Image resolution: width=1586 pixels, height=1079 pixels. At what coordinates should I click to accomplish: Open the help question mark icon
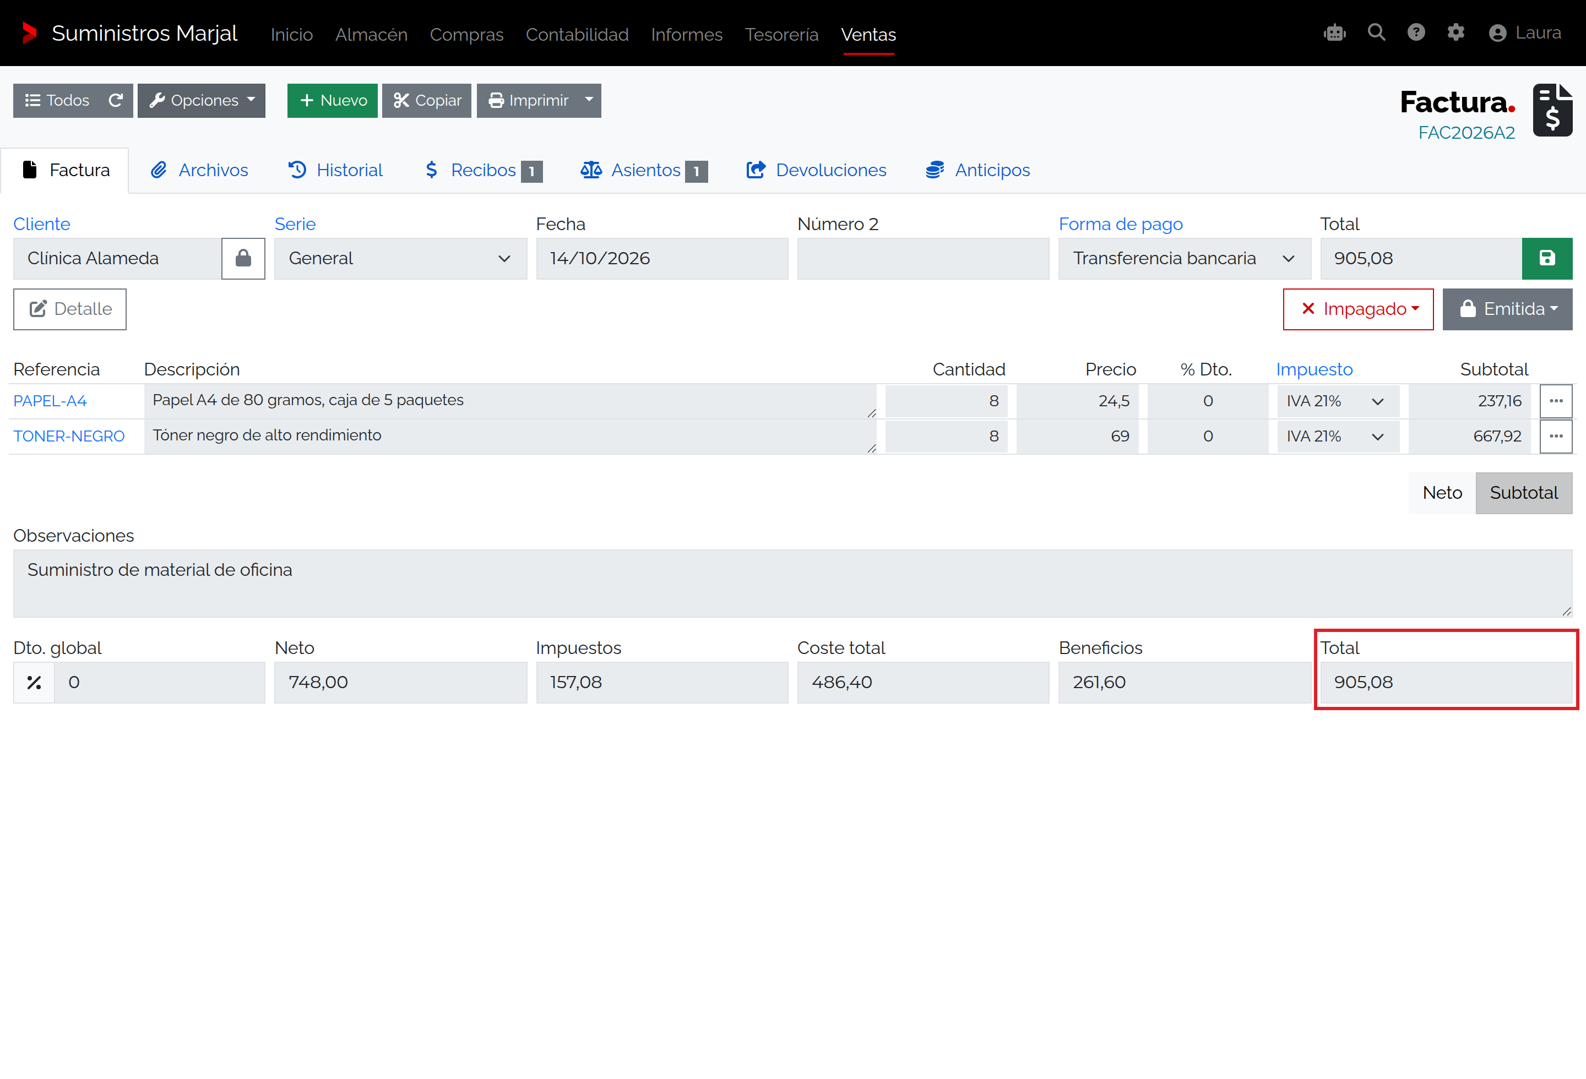coord(1416,32)
